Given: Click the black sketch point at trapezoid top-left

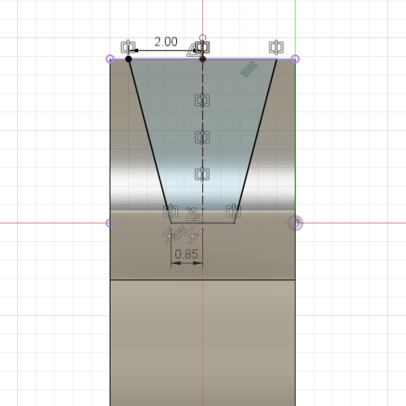Looking at the screenshot, I should [128, 59].
